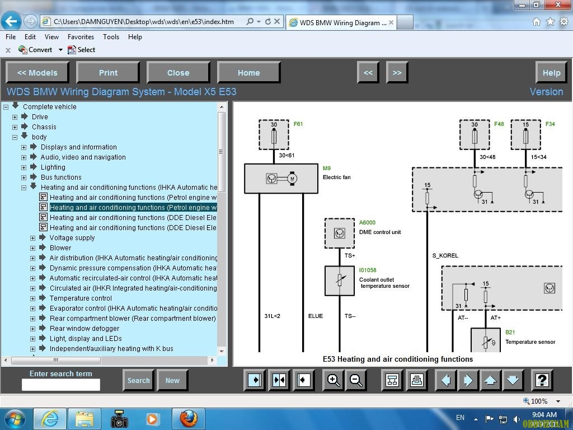Open the Edit menu
This screenshot has height=430, width=573.
[30, 37]
